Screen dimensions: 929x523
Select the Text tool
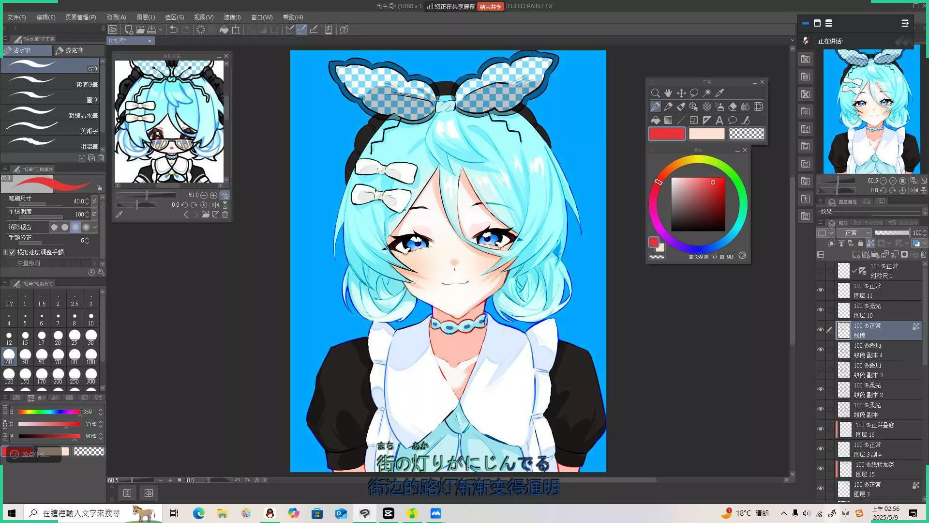(719, 120)
